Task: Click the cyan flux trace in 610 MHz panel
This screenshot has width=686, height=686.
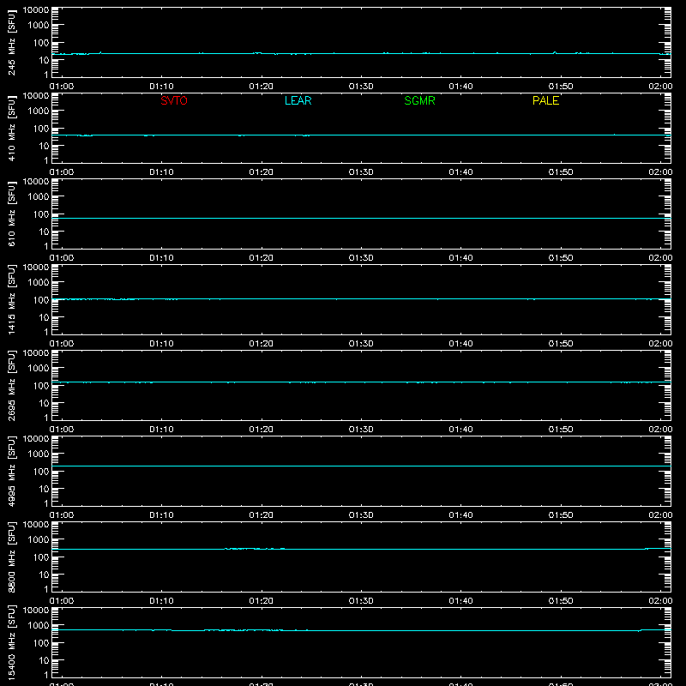Action: (361, 218)
